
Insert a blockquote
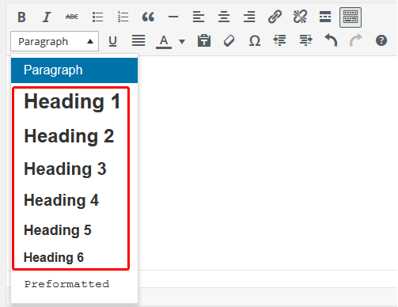[x=148, y=17]
